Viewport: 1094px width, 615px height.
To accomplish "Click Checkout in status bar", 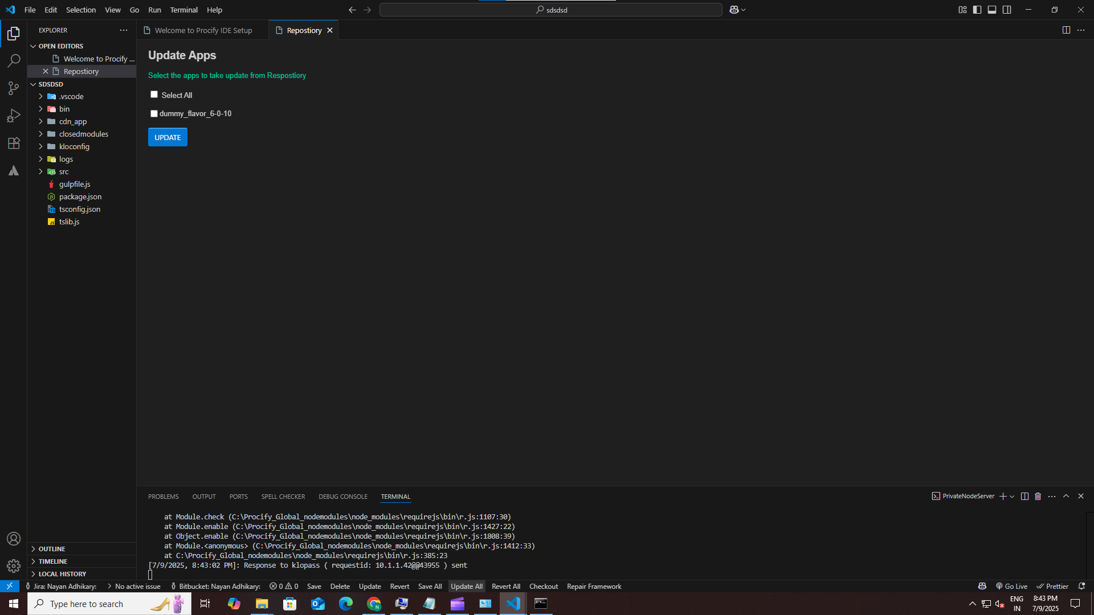I will pyautogui.click(x=544, y=586).
